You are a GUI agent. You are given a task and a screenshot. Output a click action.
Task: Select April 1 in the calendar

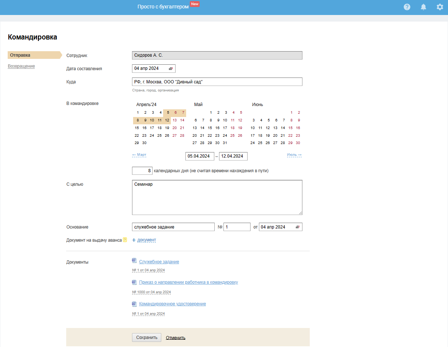tap(138, 113)
